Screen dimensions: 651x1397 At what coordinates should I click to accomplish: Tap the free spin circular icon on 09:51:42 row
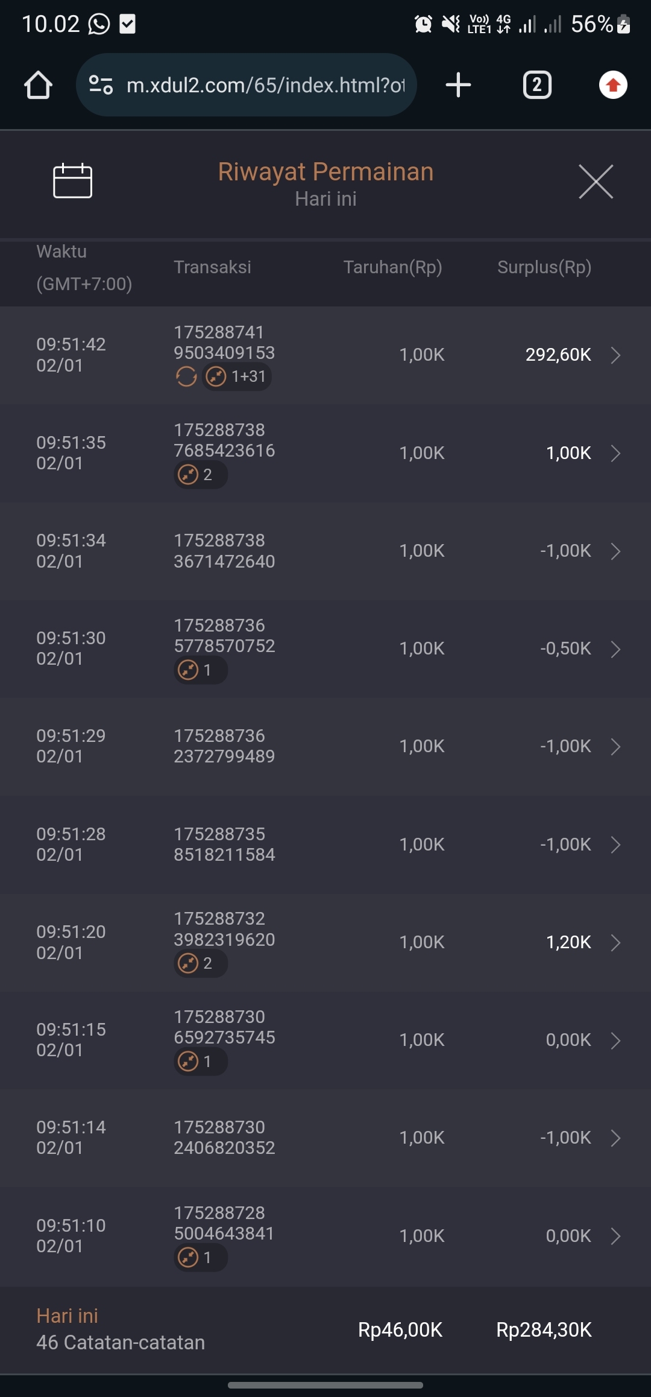(x=186, y=377)
